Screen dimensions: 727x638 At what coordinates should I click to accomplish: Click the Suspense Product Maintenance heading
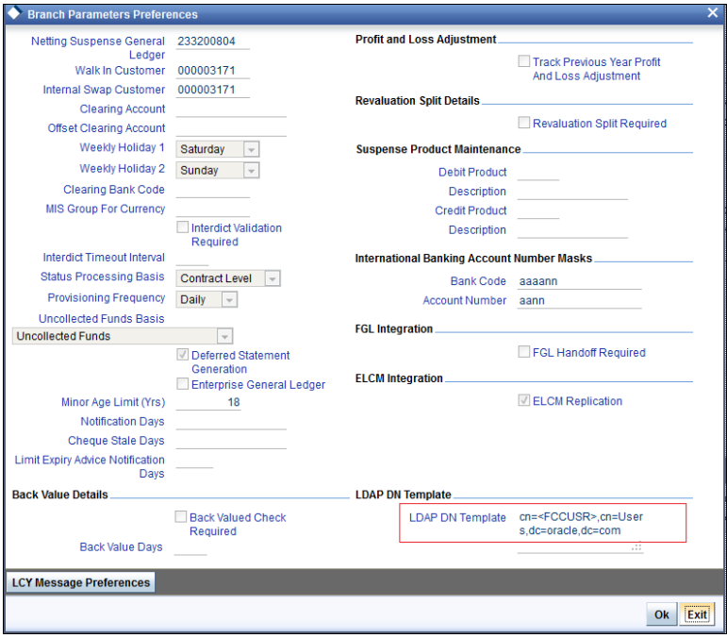point(438,149)
